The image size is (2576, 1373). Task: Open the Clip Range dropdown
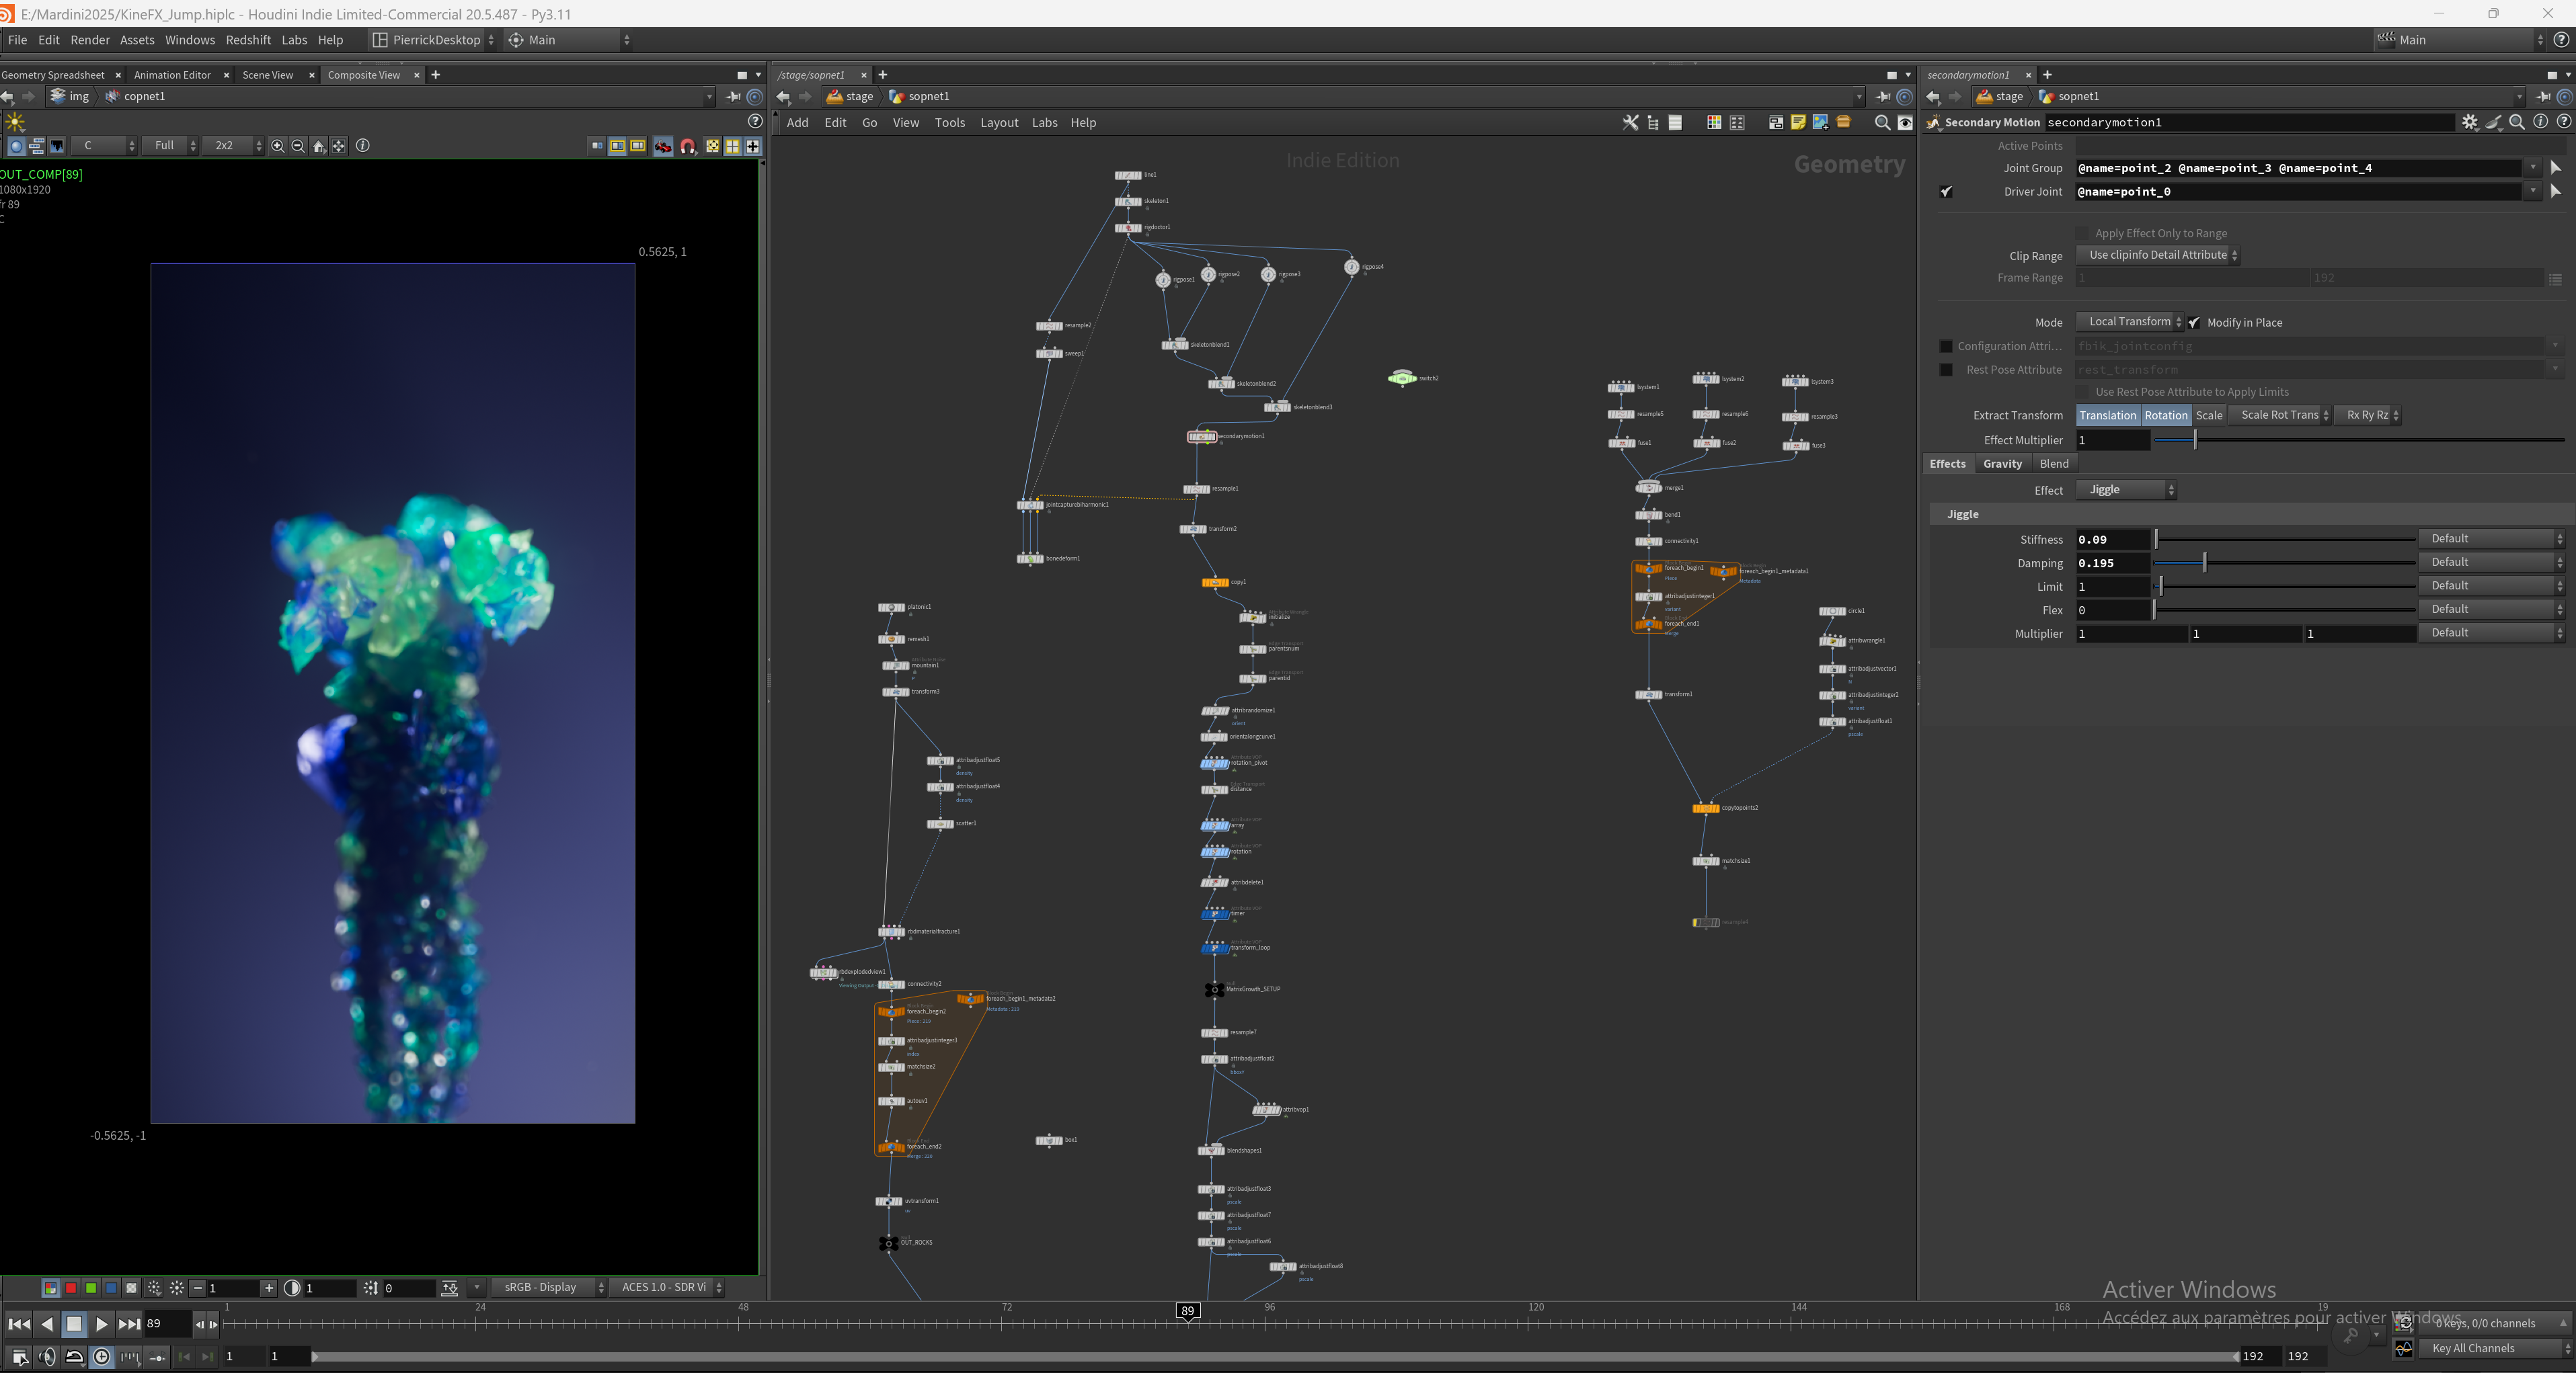pos(2158,255)
